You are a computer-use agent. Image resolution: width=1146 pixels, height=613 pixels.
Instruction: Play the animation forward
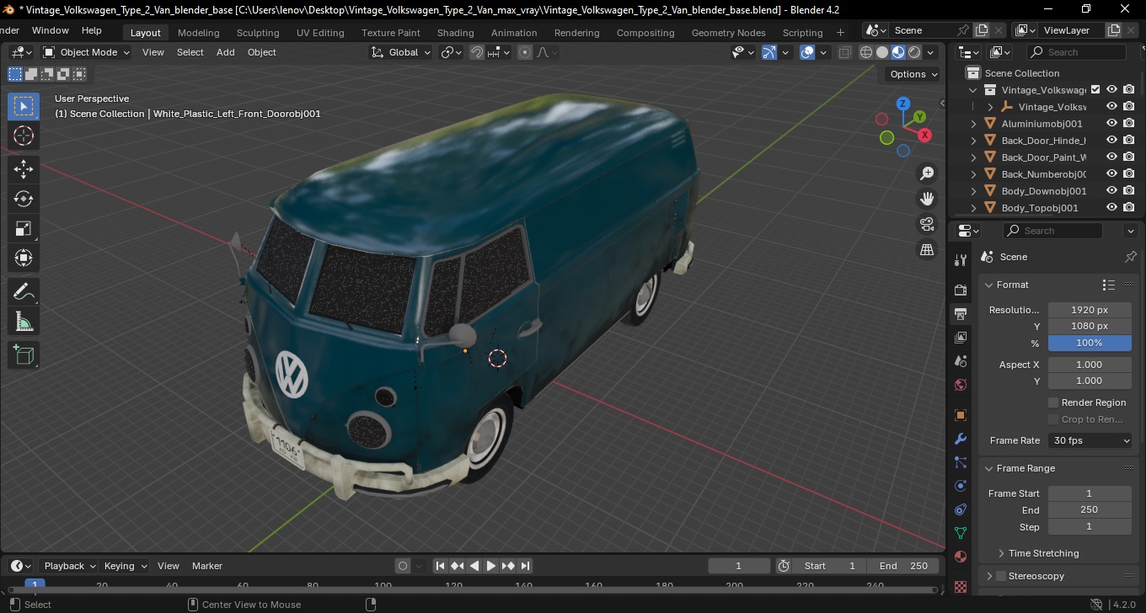[x=490, y=566]
